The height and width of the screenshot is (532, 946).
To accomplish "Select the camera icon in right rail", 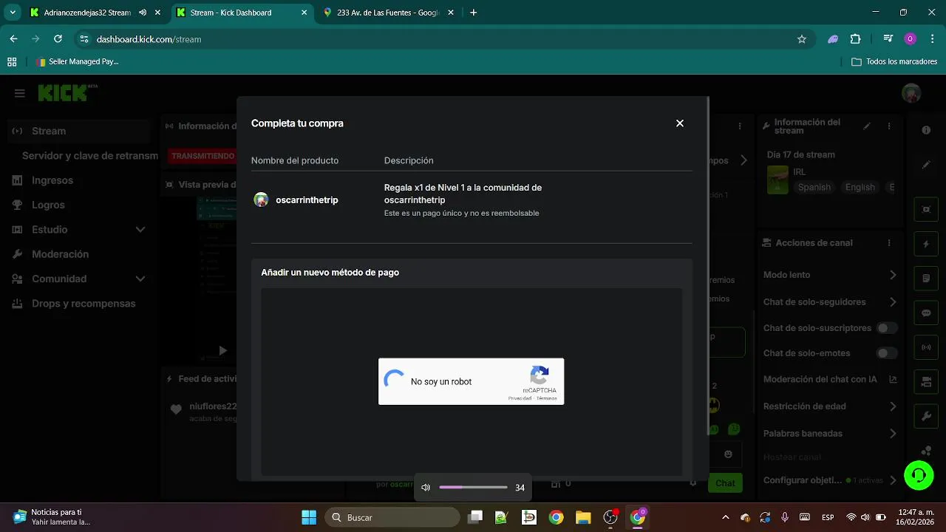I will pyautogui.click(x=926, y=382).
